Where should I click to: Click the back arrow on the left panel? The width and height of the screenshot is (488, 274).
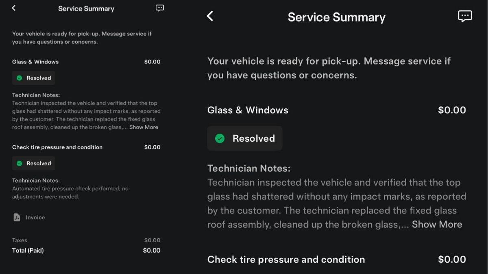point(13,8)
